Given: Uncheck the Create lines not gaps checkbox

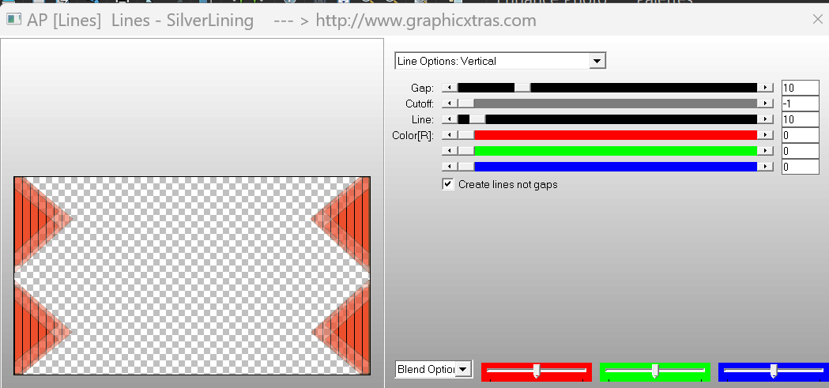Looking at the screenshot, I should [449, 184].
